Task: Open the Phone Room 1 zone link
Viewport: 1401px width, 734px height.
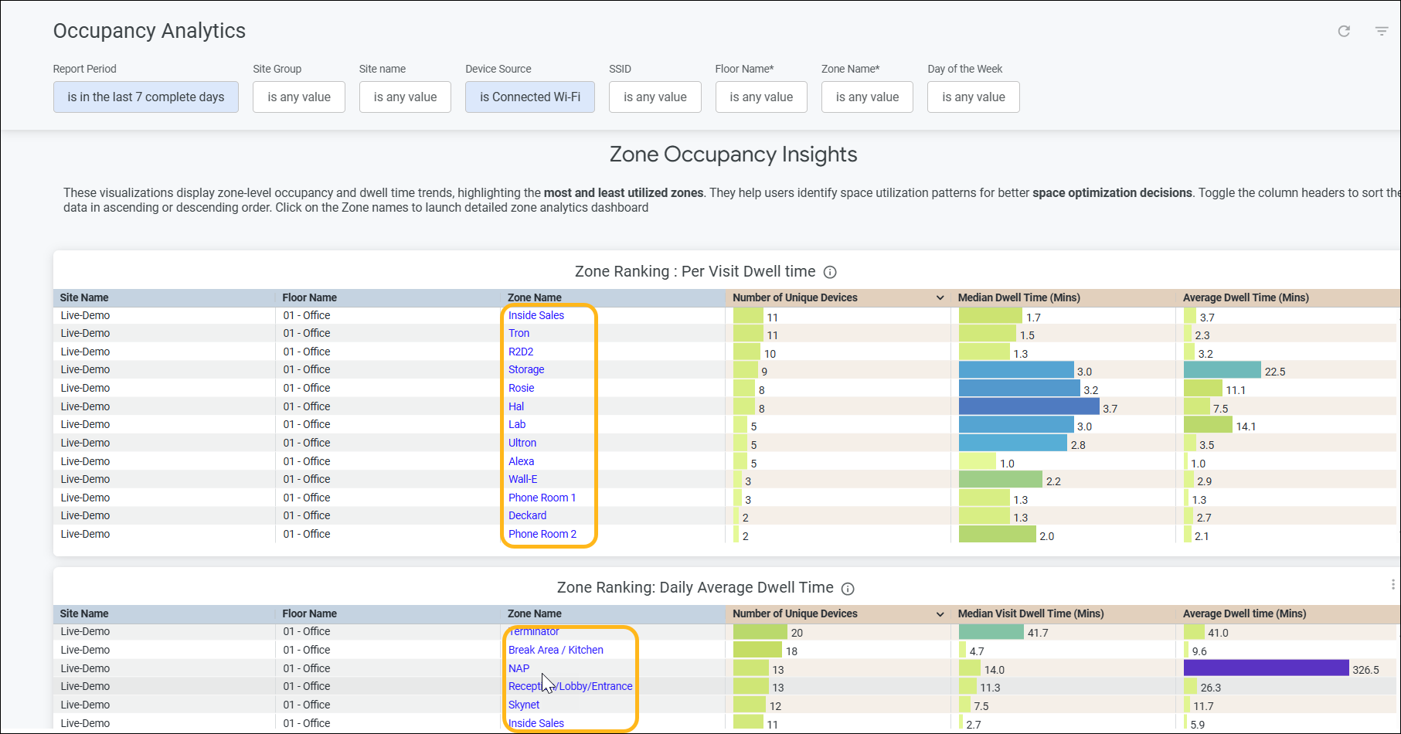Action: click(542, 498)
